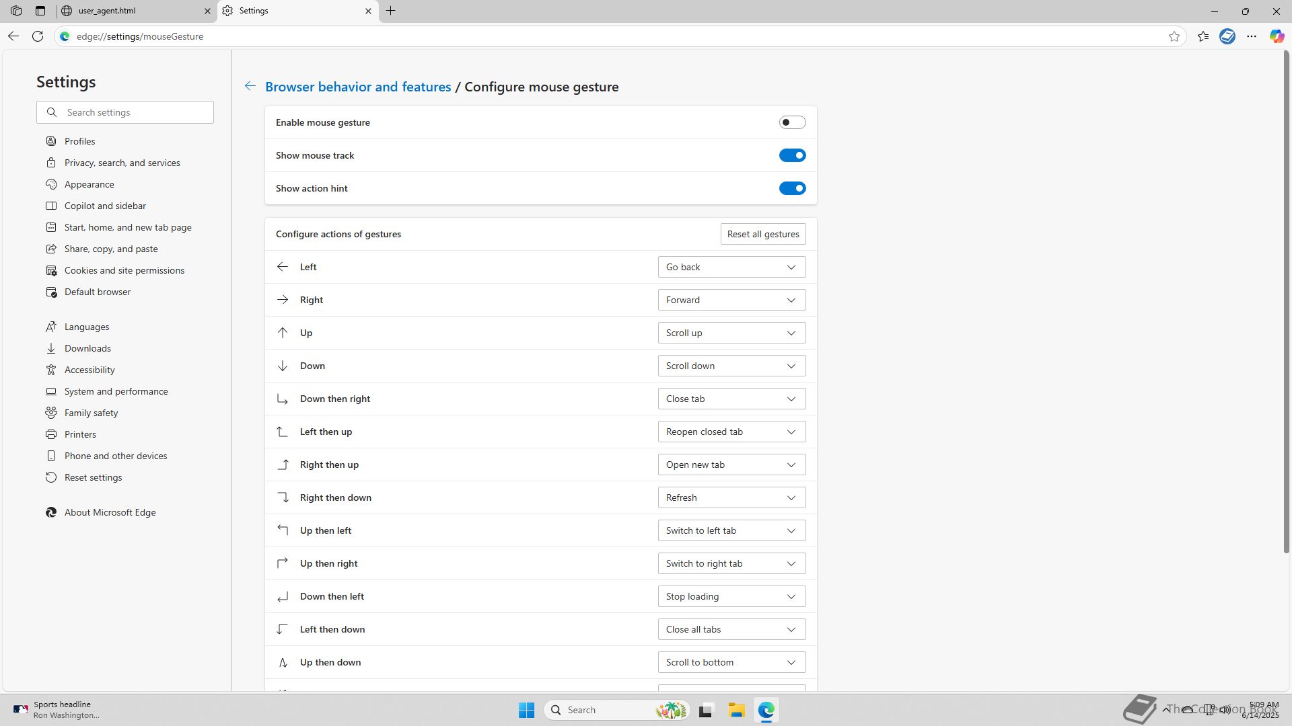Open the tab actions menu icon

pos(40,11)
